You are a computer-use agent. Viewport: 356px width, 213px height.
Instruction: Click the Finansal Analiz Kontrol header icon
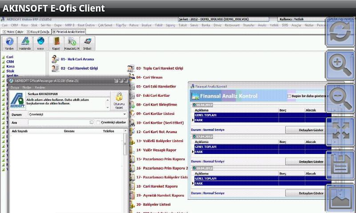point(195,96)
